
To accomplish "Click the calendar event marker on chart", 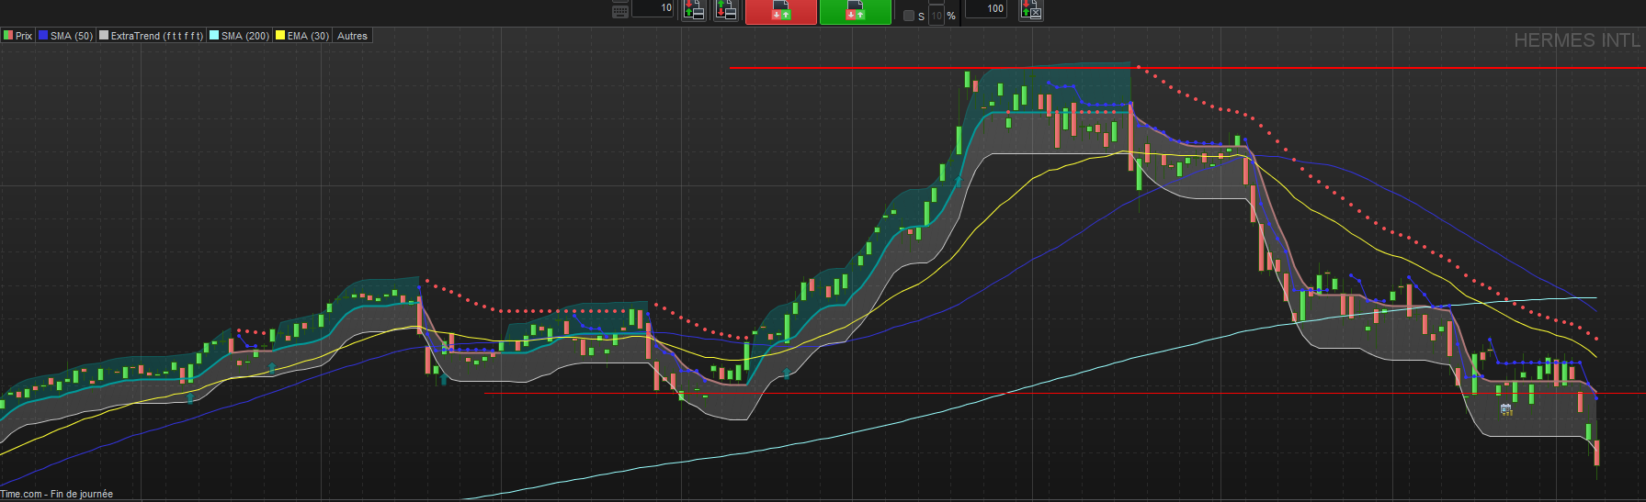I will point(1506,409).
